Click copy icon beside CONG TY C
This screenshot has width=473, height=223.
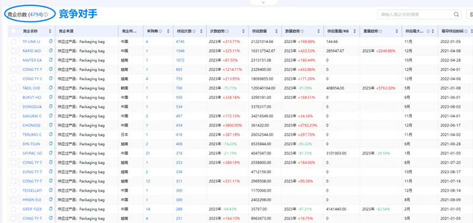(50, 78)
